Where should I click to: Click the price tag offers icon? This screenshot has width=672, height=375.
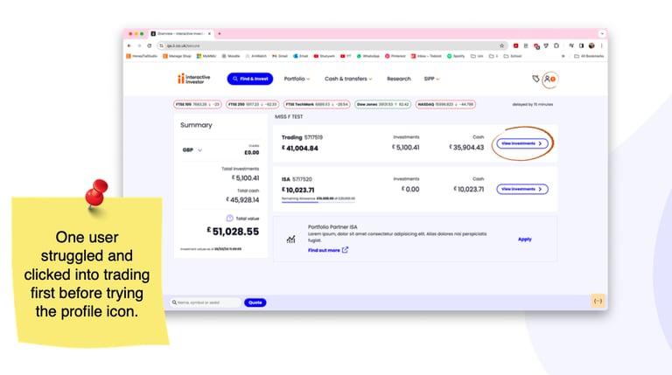pyautogui.click(x=535, y=79)
